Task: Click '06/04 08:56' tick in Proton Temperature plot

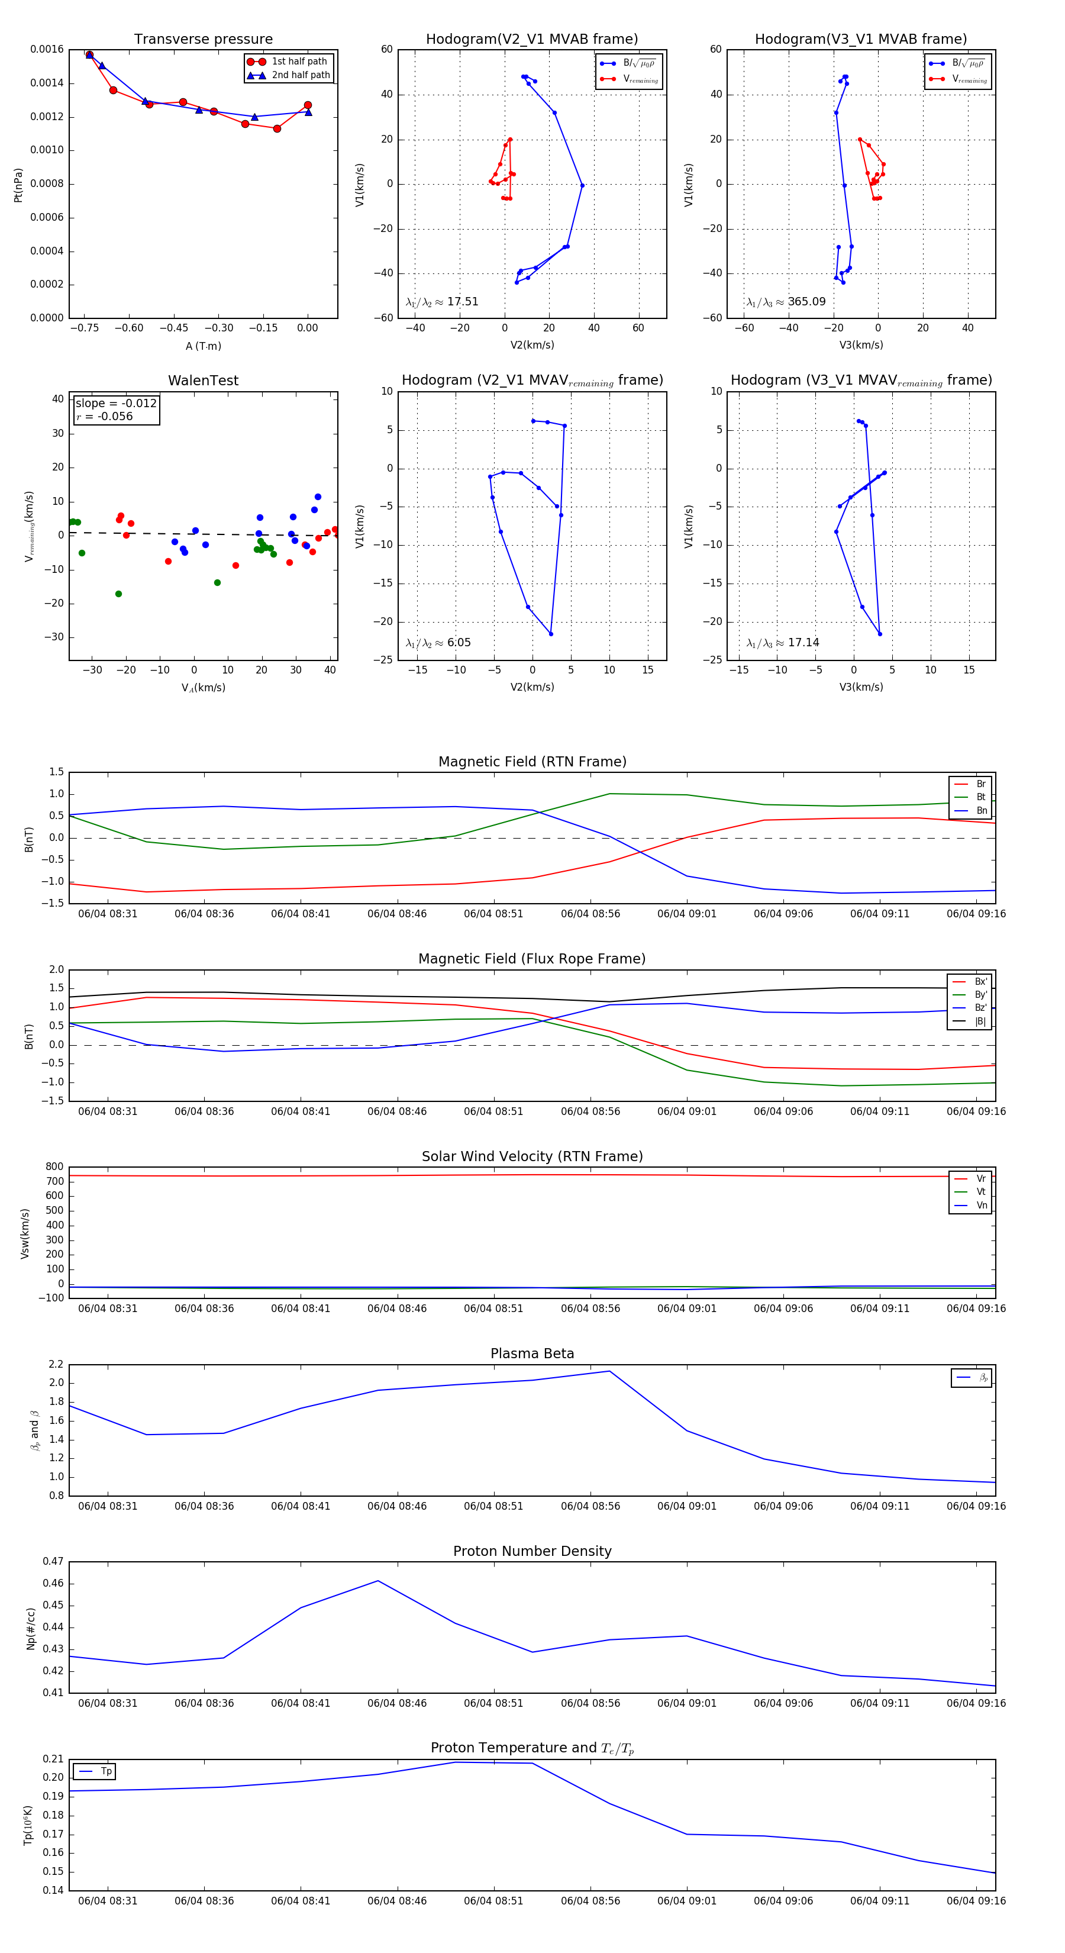Action: [590, 1901]
